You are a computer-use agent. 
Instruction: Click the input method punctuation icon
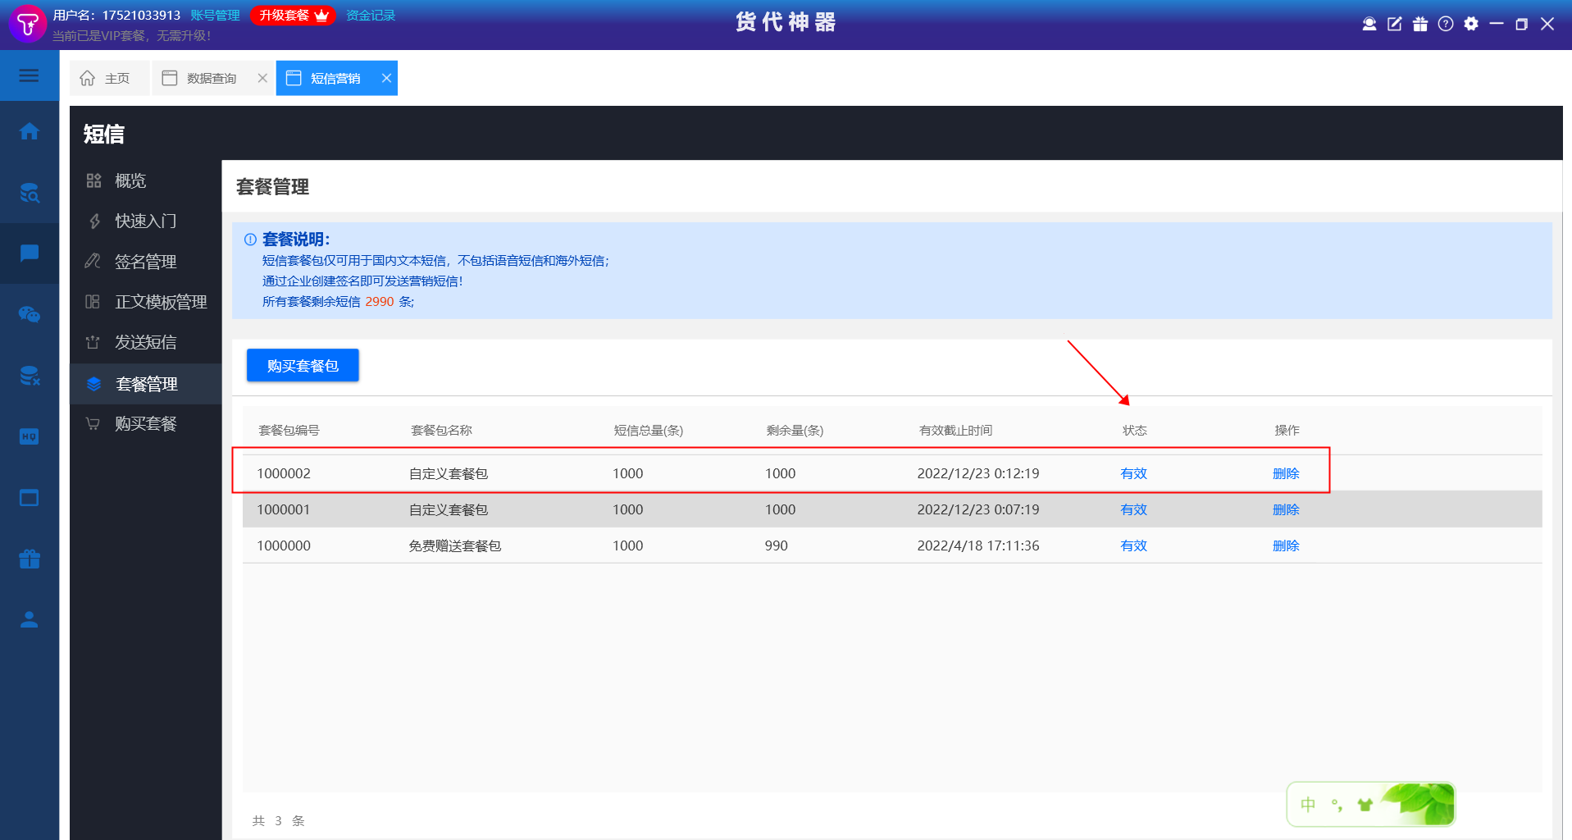[1337, 805]
